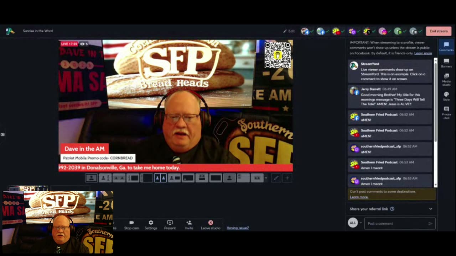Select the solo single-person layout

point(91,178)
